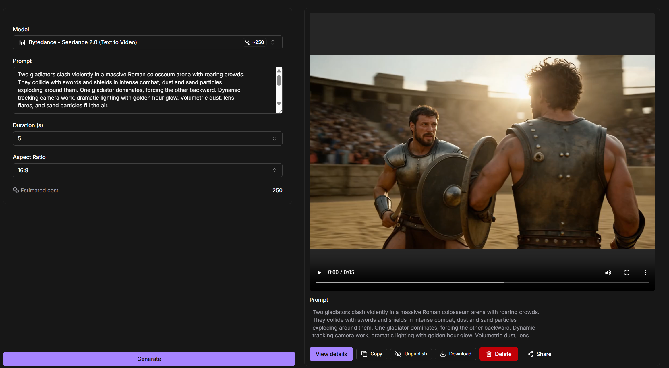Play the gladiator video
This screenshot has height=368, width=669.
[319, 272]
